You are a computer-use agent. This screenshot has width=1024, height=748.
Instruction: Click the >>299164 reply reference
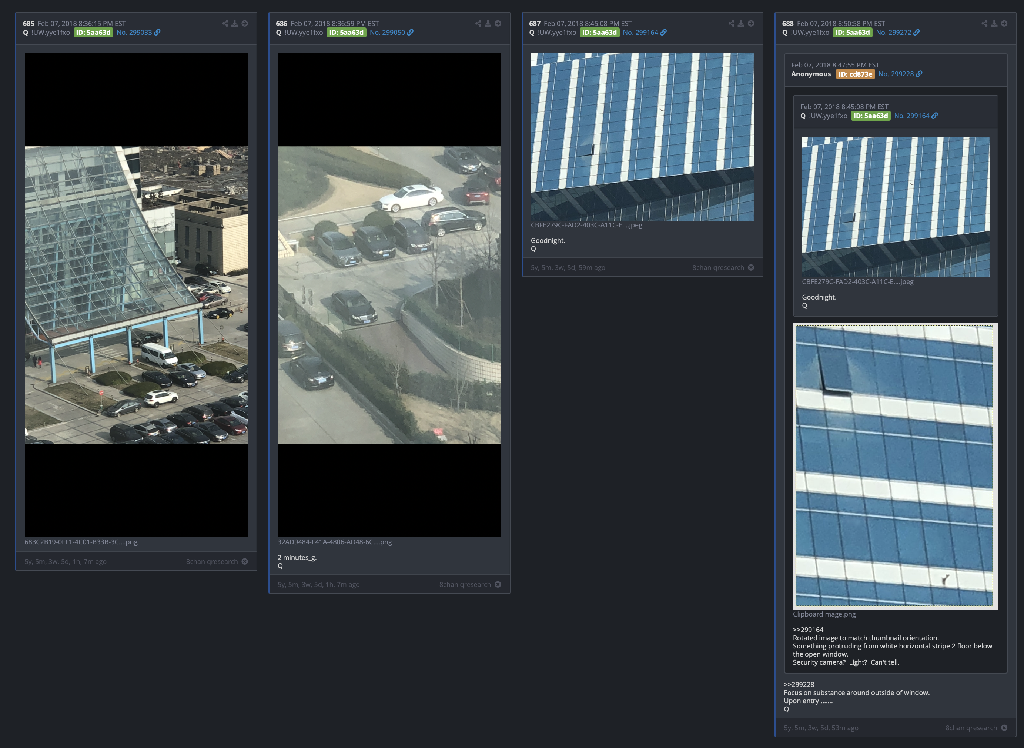pos(807,630)
